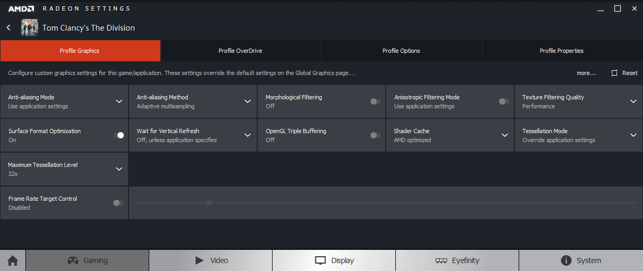Toggle Morphological Filtering switch
This screenshot has width=643, height=271.
click(375, 101)
